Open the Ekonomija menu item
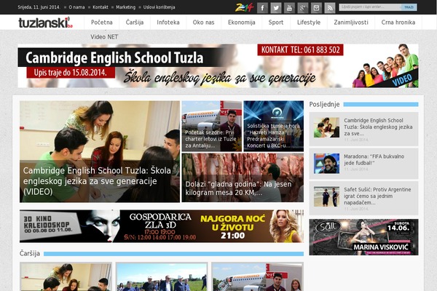The height and width of the screenshot is (291, 437). tap(241, 23)
